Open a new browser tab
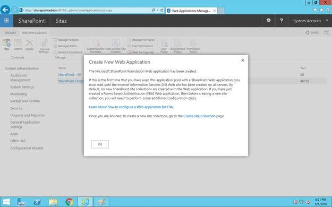This screenshot has width=332, height=207. pyautogui.click(x=221, y=11)
